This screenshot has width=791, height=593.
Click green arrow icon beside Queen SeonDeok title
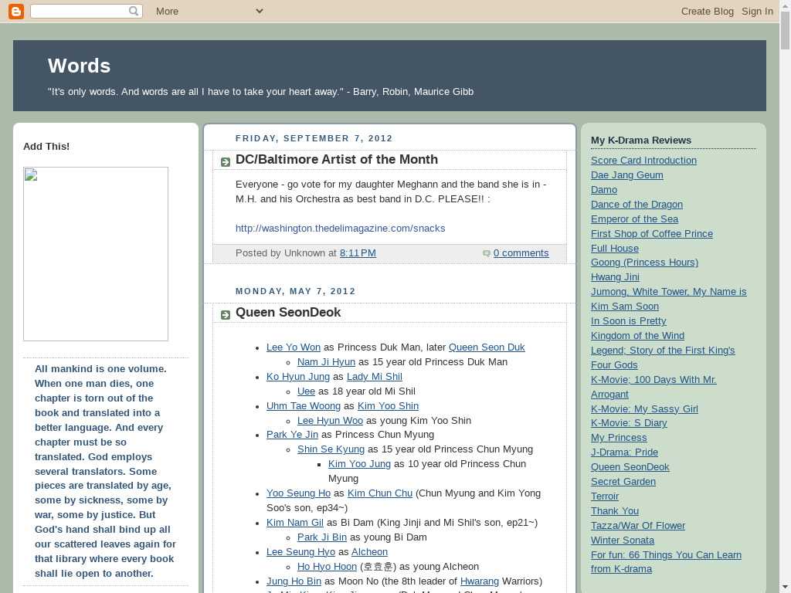[225, 314]
